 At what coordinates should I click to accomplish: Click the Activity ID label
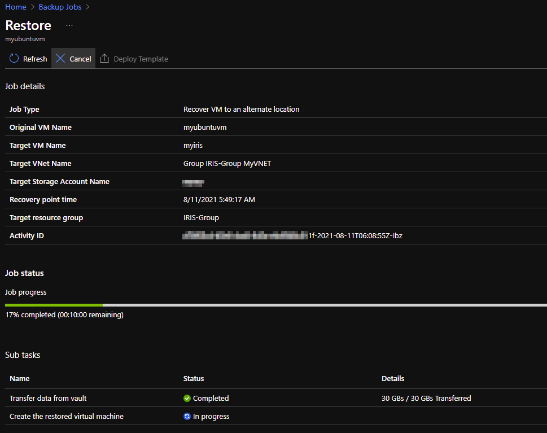click(27, 236)
